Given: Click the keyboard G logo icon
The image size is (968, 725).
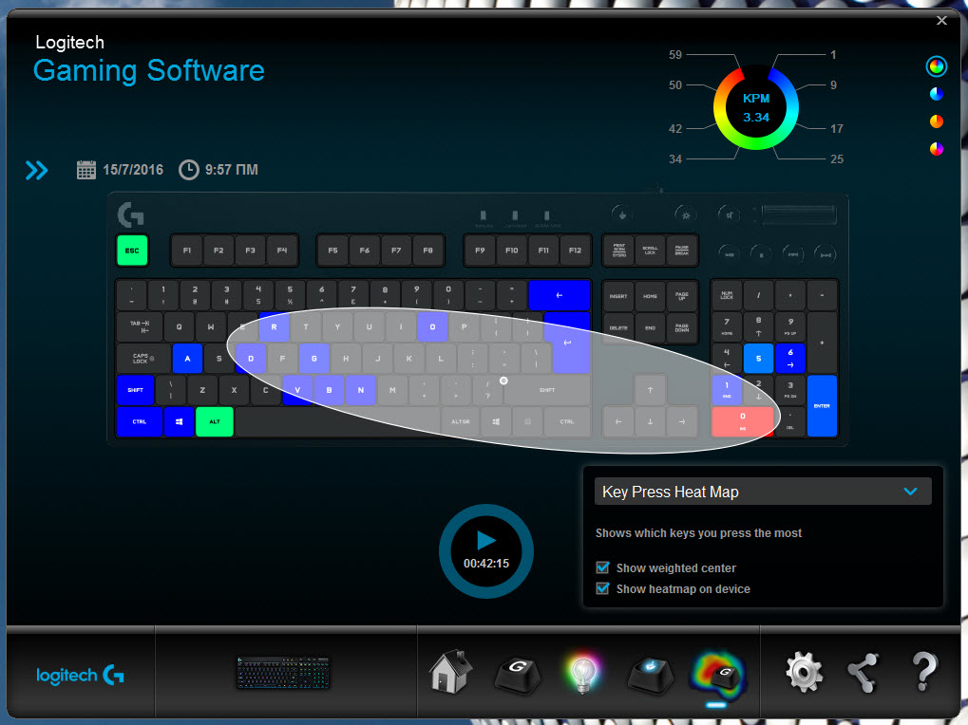Looking at the screenshot, I should click(131, 214).
